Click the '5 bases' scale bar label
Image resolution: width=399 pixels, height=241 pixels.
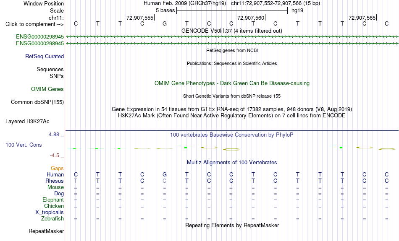click(165, 10)
